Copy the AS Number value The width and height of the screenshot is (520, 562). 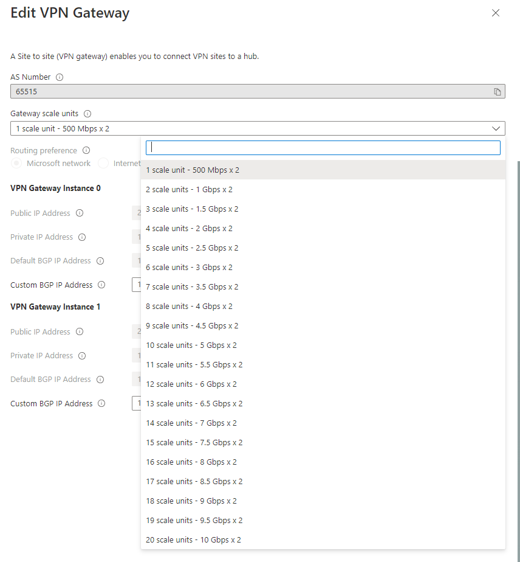tap(497, 92)
